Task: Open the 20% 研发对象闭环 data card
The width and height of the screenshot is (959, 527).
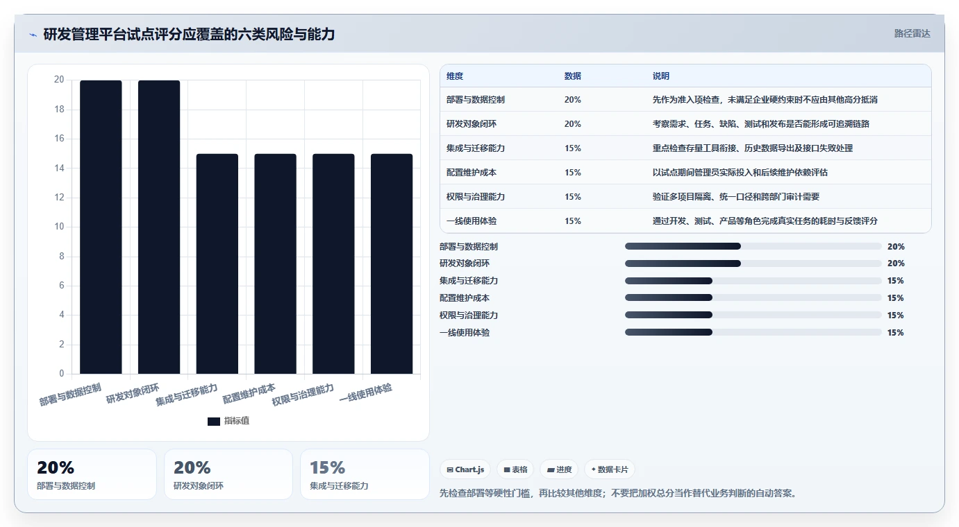Action: tap(228, 474)
